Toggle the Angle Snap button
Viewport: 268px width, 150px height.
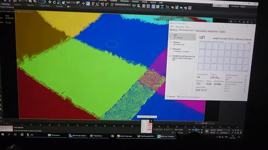(98, 4)
